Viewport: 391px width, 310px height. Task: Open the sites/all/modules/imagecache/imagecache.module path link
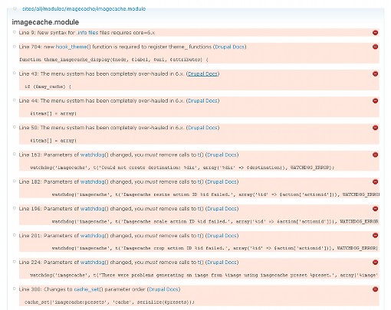84,9
